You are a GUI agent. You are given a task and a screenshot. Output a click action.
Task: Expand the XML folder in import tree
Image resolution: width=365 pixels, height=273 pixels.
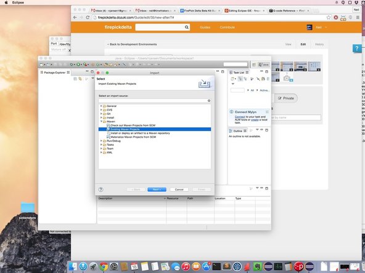(x=101, y=152)
